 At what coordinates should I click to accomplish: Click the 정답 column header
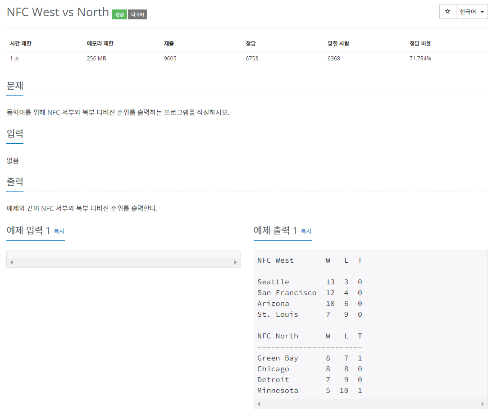click(251, 43)
